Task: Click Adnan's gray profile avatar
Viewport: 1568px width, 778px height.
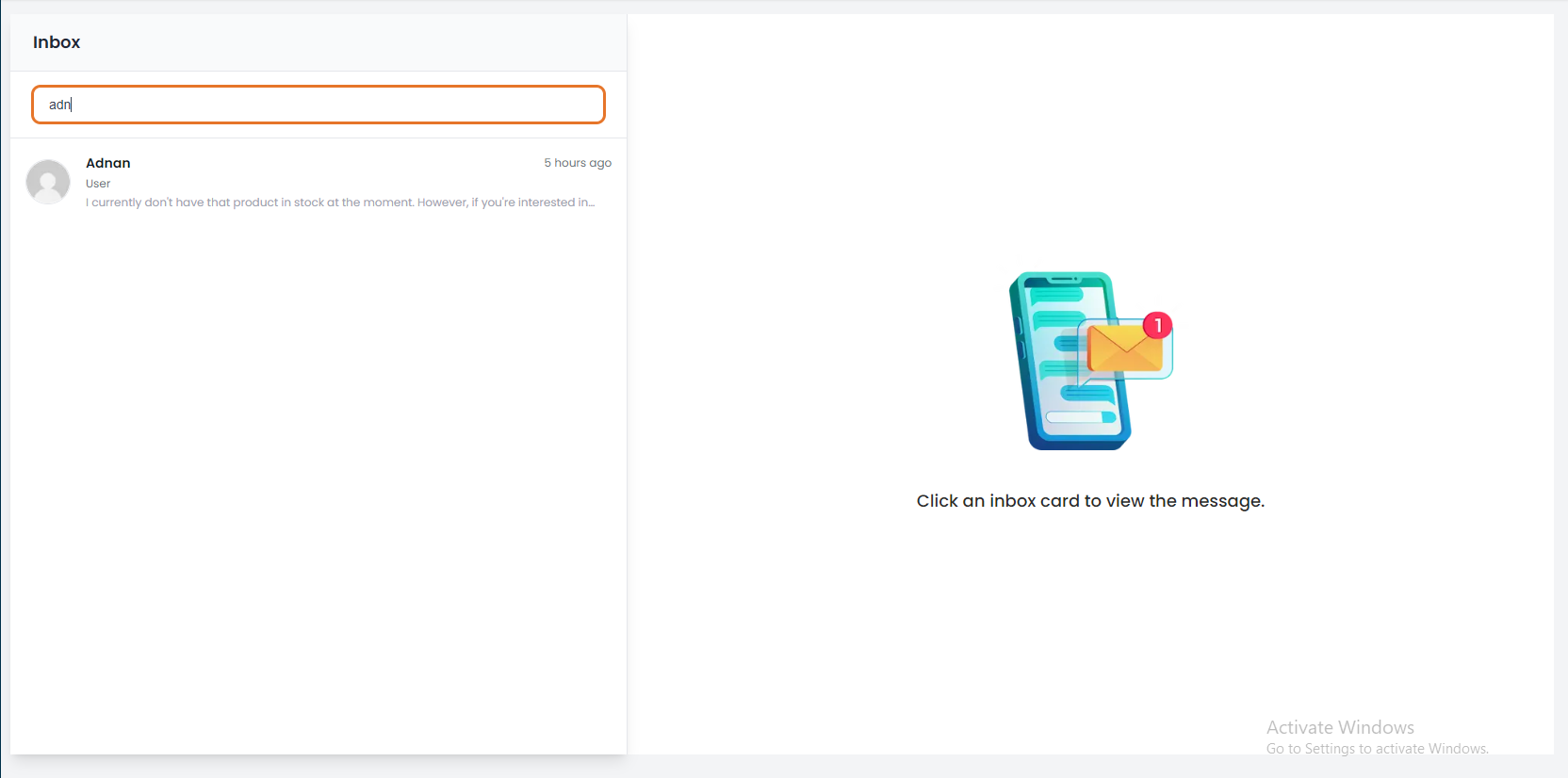Action: coord(48,182)
